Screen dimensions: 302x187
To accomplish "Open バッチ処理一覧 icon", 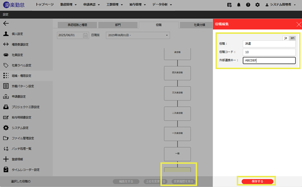I will coord(6,149).
